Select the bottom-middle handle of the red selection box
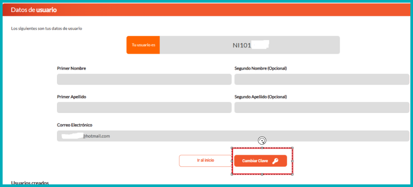This screenshot has width=413, height=187. coord(262,174)
